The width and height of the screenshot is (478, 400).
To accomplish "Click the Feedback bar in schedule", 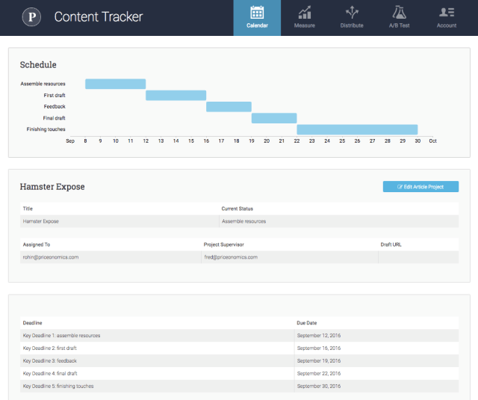I will tap(229, 106).
